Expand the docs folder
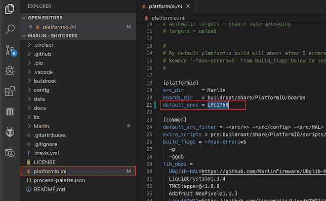The width and height of the screenshot is (326, 201). [x=29, y=108]
